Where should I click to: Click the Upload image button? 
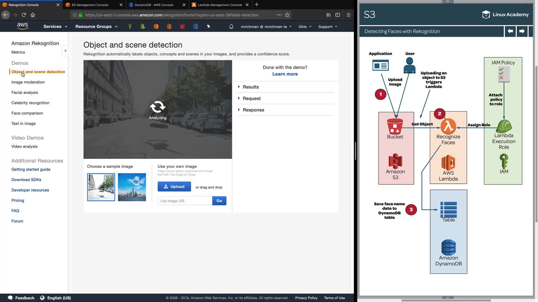[174, 187]
